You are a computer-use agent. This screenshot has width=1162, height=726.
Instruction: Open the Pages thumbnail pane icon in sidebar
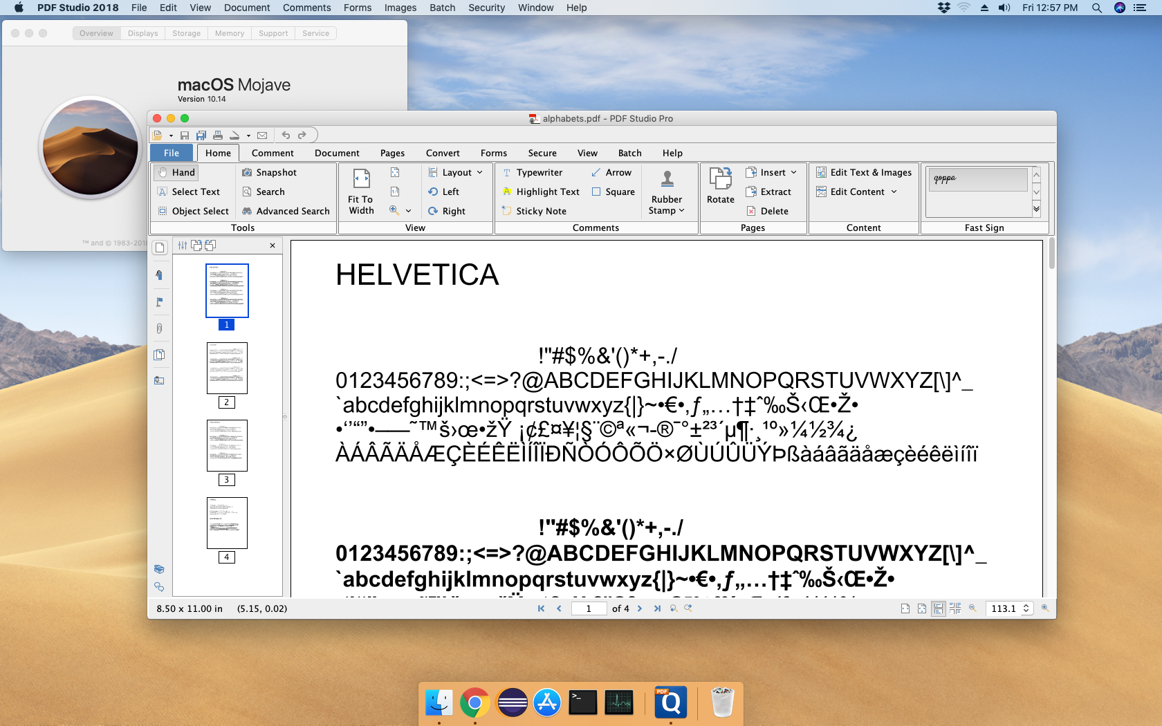click(x=160, y=248)
